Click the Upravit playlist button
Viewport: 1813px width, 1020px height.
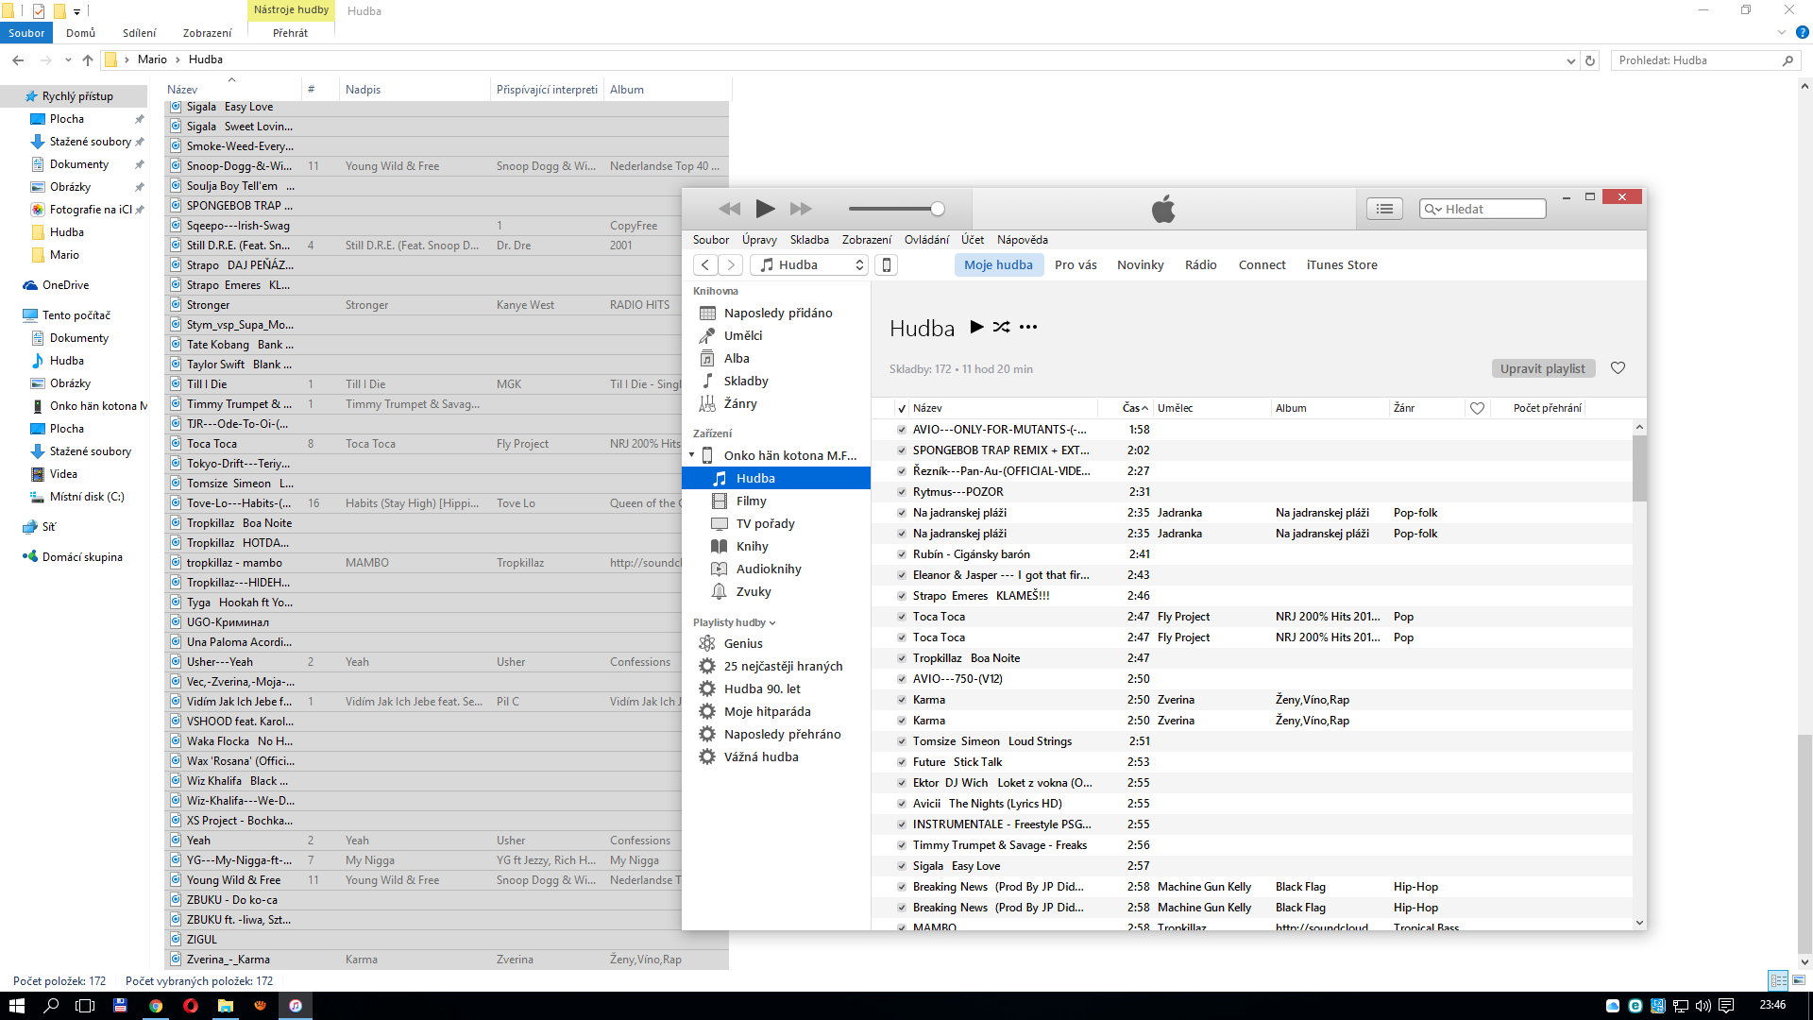[1542, 368]
